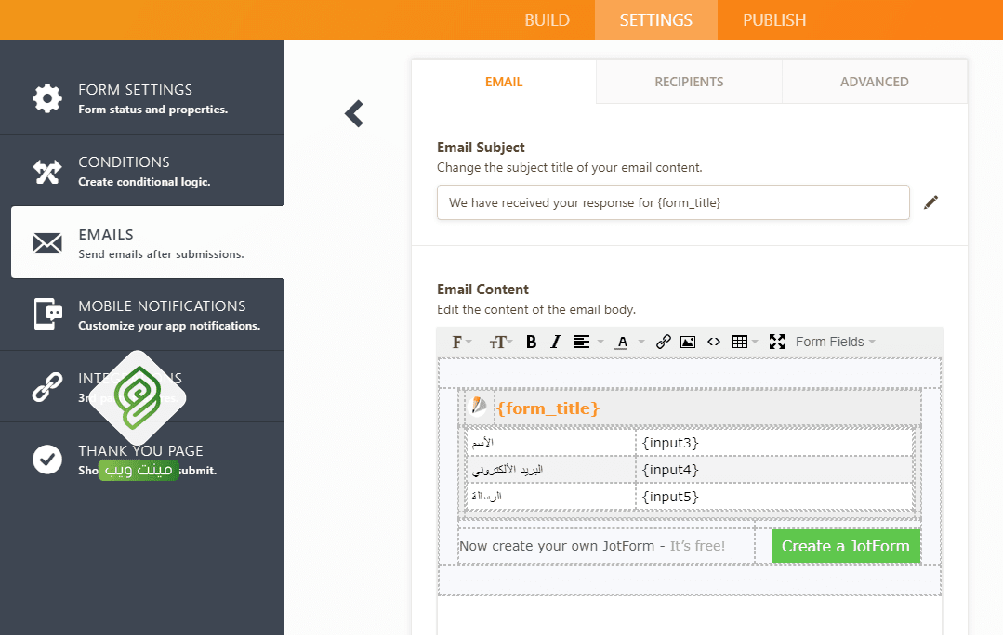The height and width of the screenshot is (635, 1003).
Task: Switch to the SETTINGS tab
Action: (655, 19)
